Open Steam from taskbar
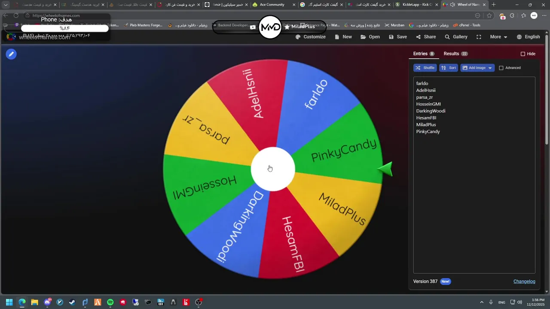The height and width of the screenshot is (309, 550). tap(72, 302)
